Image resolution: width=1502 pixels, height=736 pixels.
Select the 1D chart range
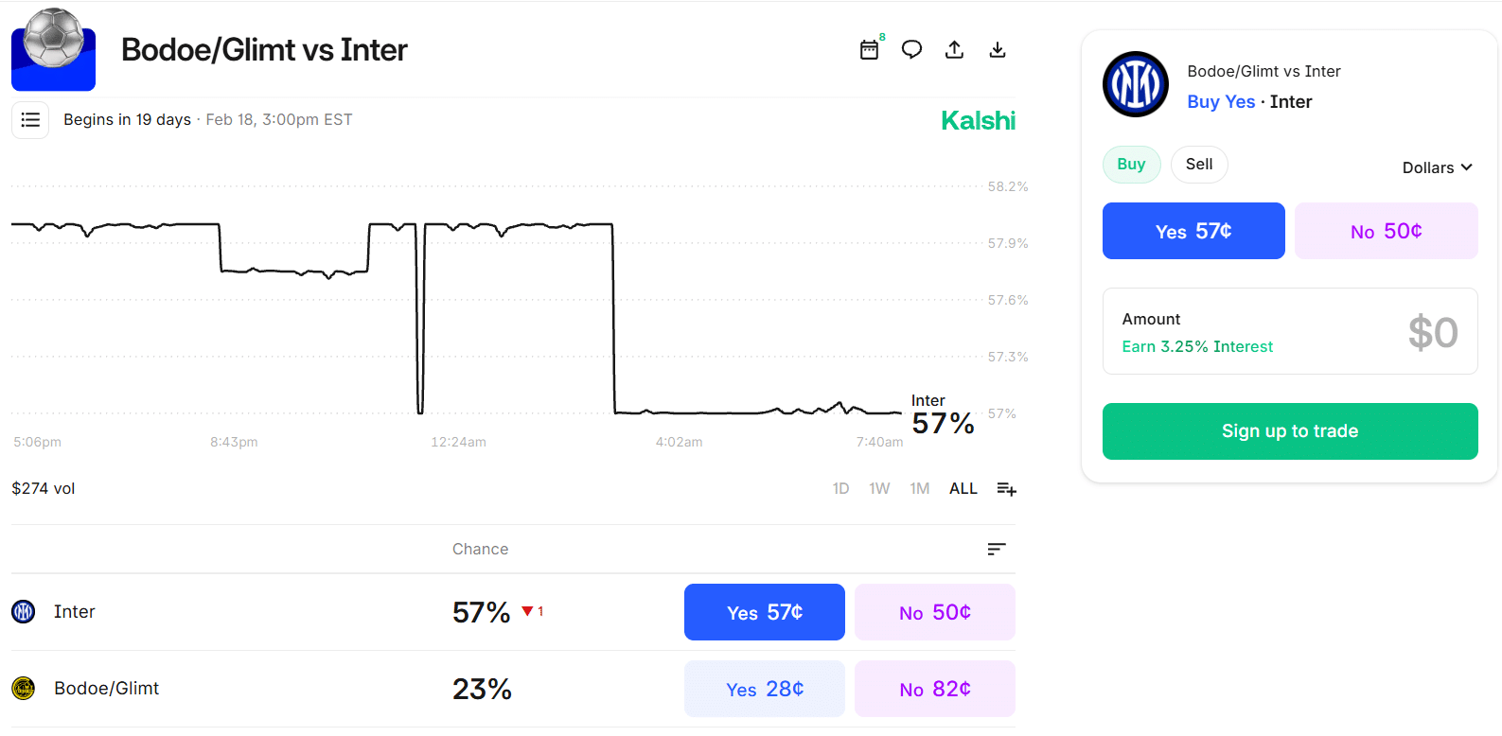(840, 489)
